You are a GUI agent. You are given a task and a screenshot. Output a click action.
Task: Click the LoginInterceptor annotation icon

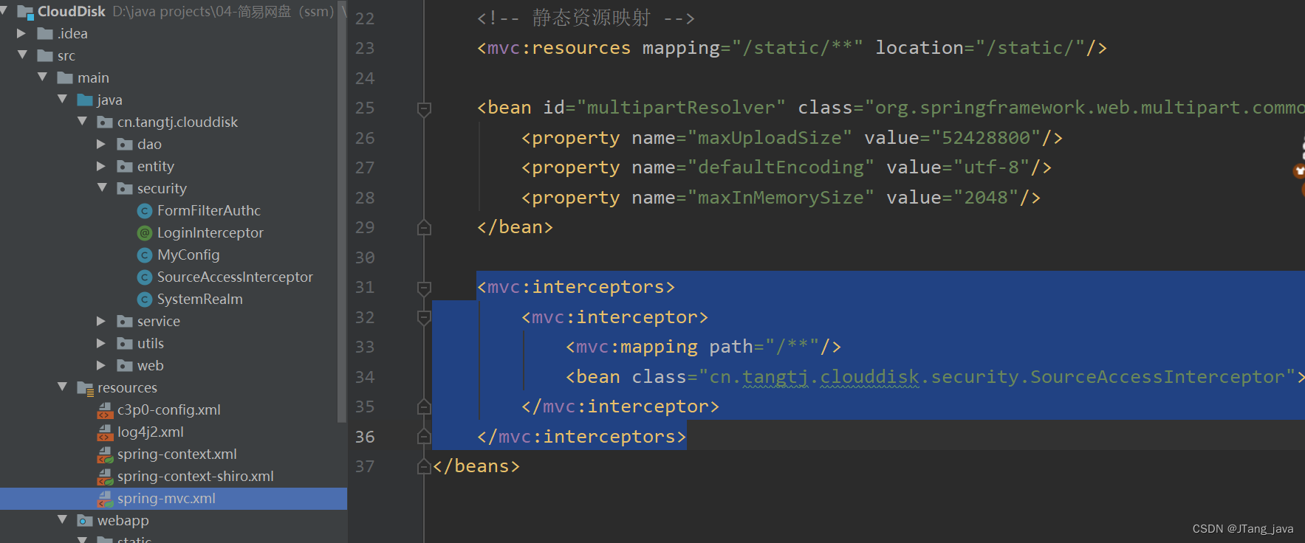(145, 233)
